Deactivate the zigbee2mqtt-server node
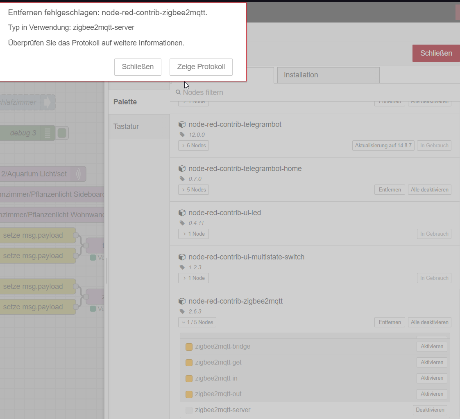This screenshot has width=460, height=419. 430,410
